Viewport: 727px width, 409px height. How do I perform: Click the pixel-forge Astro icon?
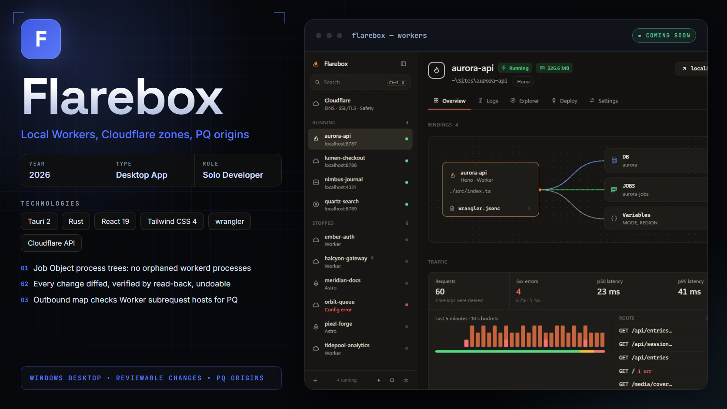[x=316, y=327]
